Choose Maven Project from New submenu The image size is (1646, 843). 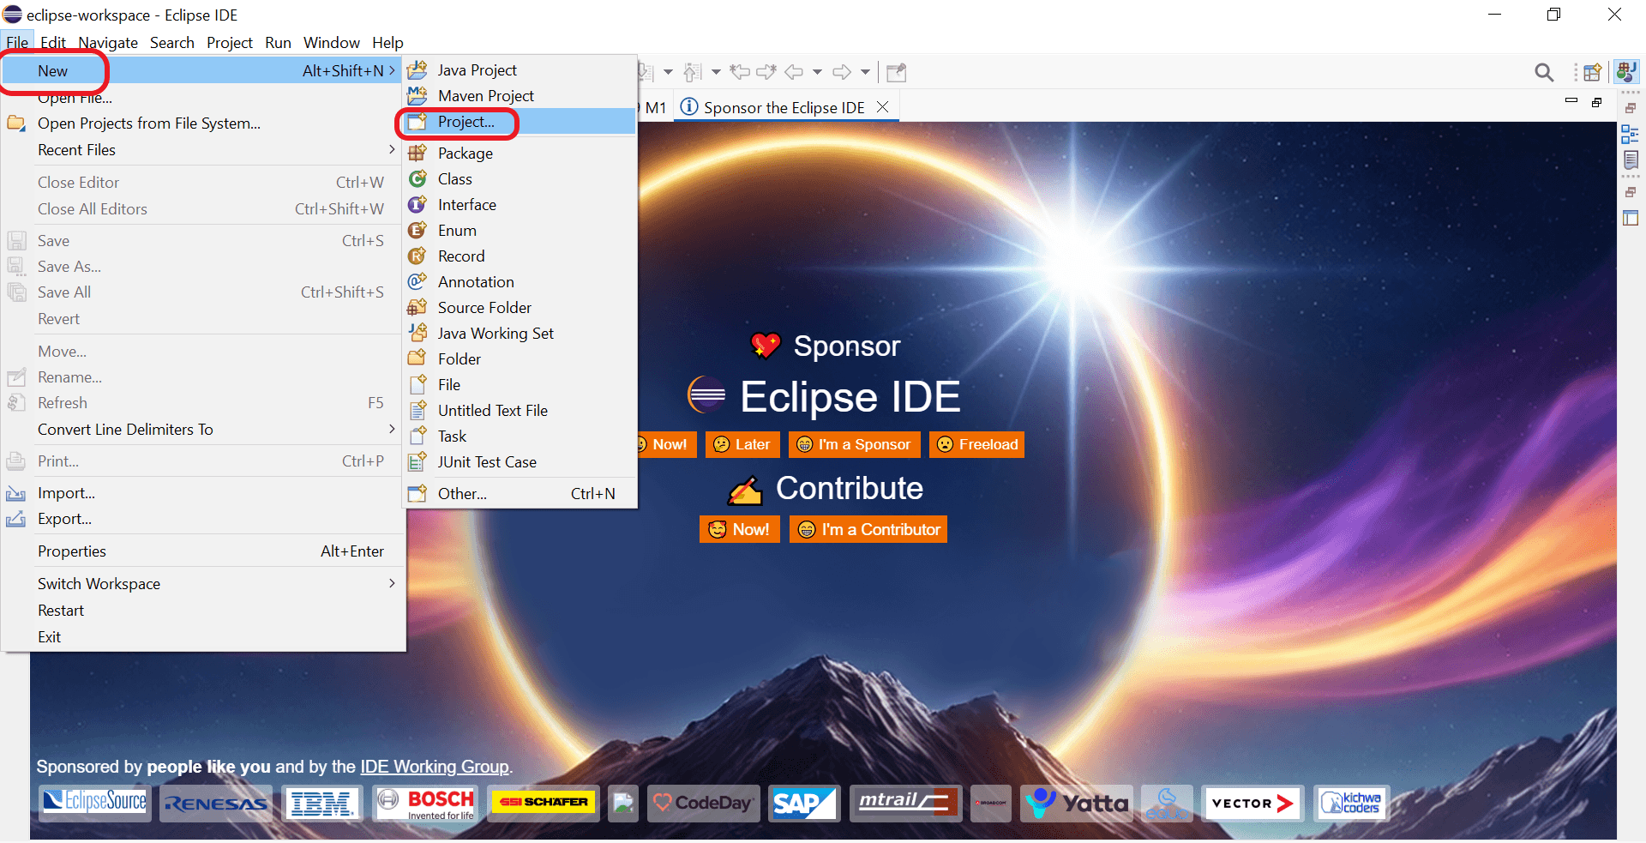[520, 96]
